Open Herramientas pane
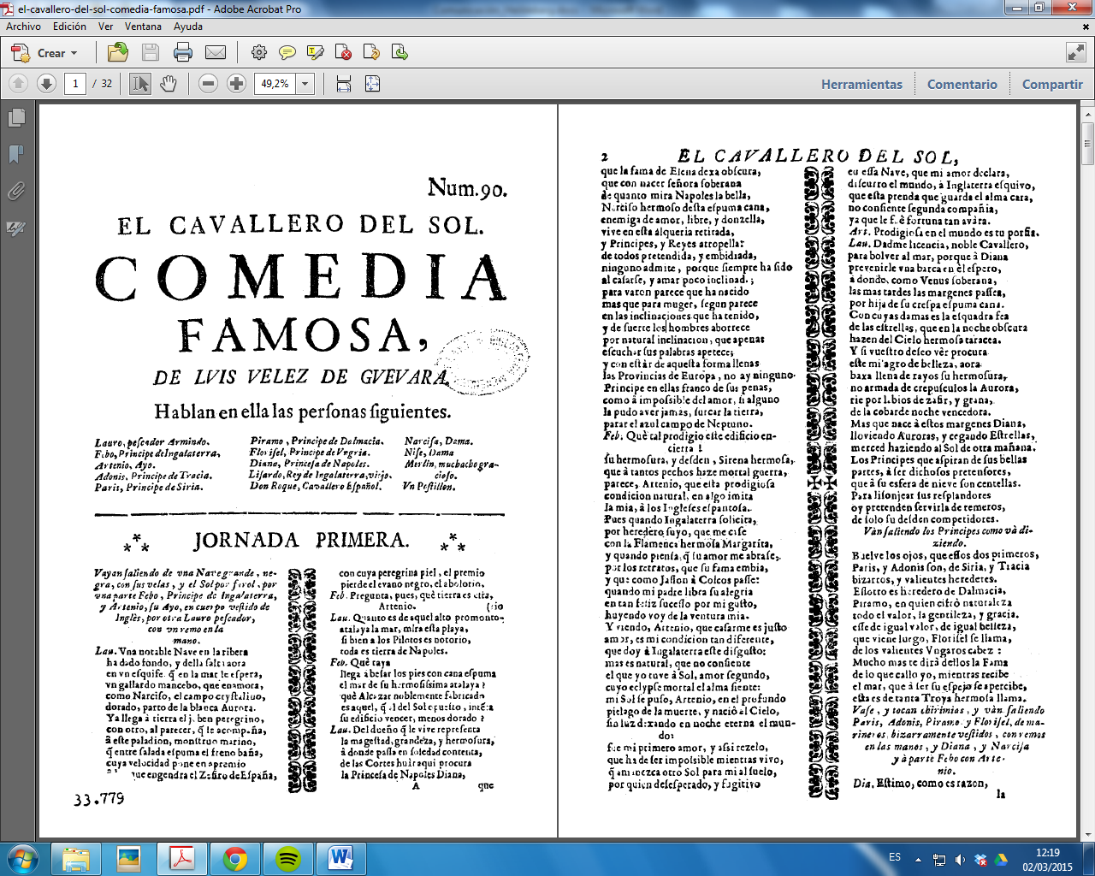 point(861,84)
